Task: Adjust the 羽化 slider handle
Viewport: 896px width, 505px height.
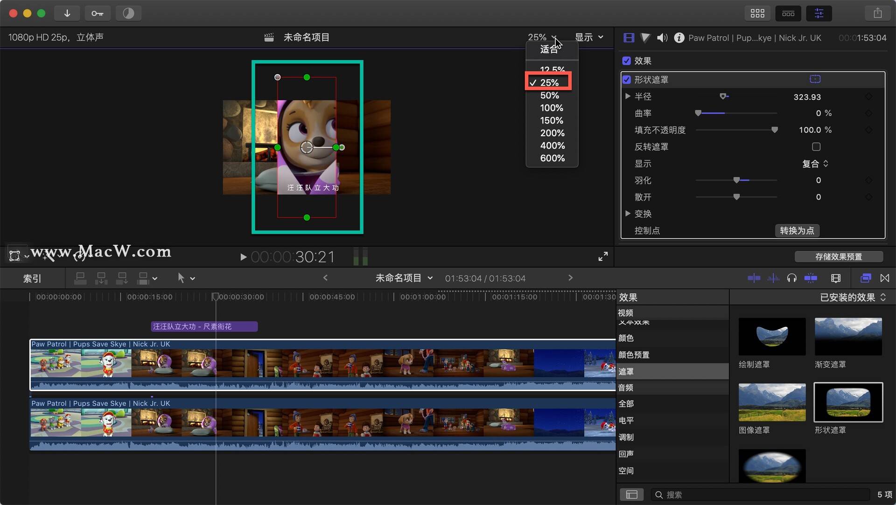Action: tap(736, 180)
